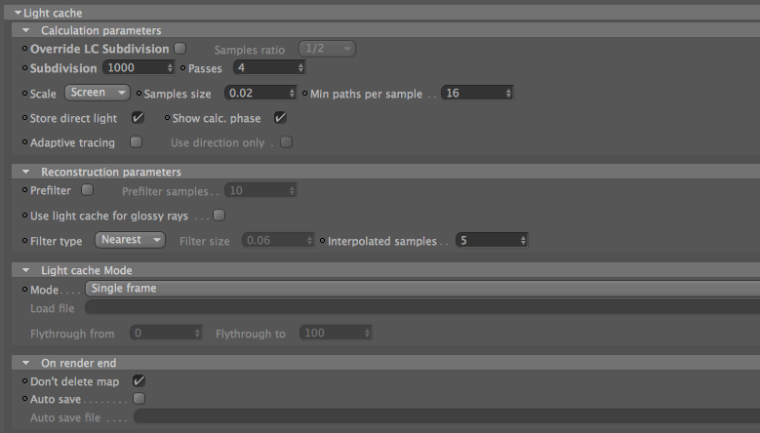Viewport: 760px width, 433px height.
Task: Enable the Auto save checkbox
Action: 140,398
